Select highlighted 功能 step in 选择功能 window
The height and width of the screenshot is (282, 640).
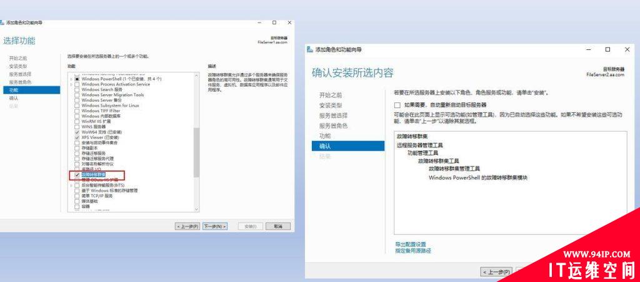(30, 90)
